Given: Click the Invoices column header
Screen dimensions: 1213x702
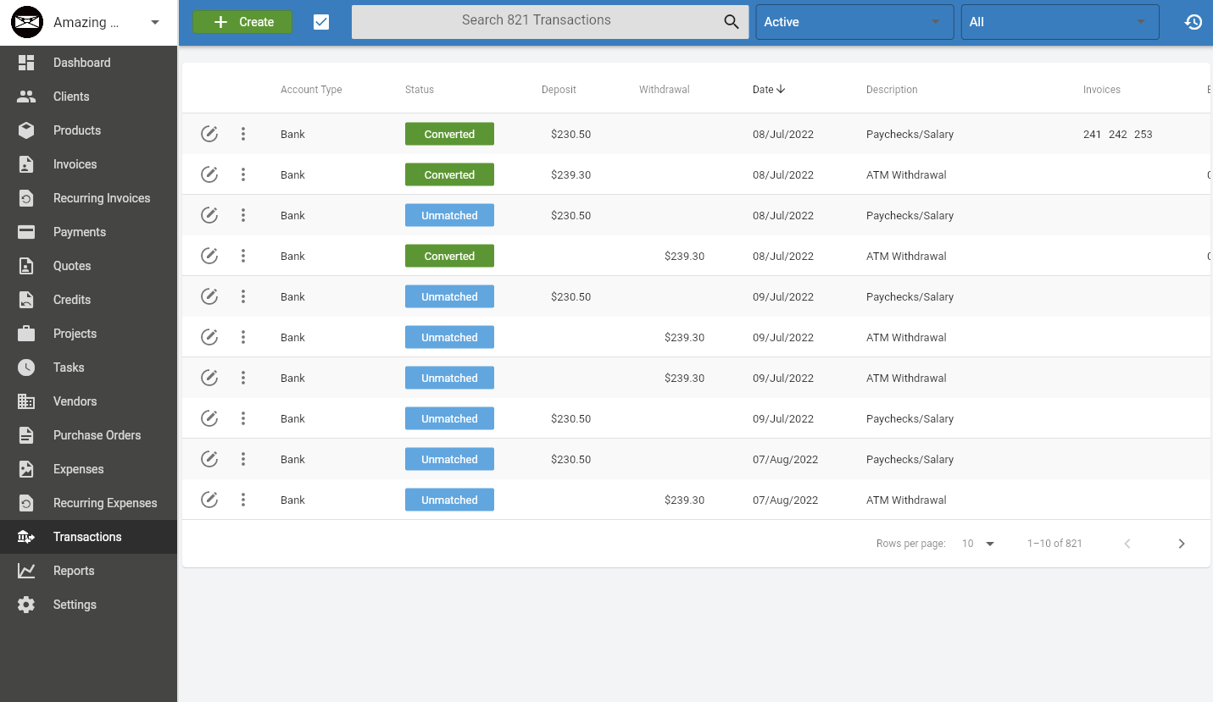Looking at the screenshot, I should 1102,90.
